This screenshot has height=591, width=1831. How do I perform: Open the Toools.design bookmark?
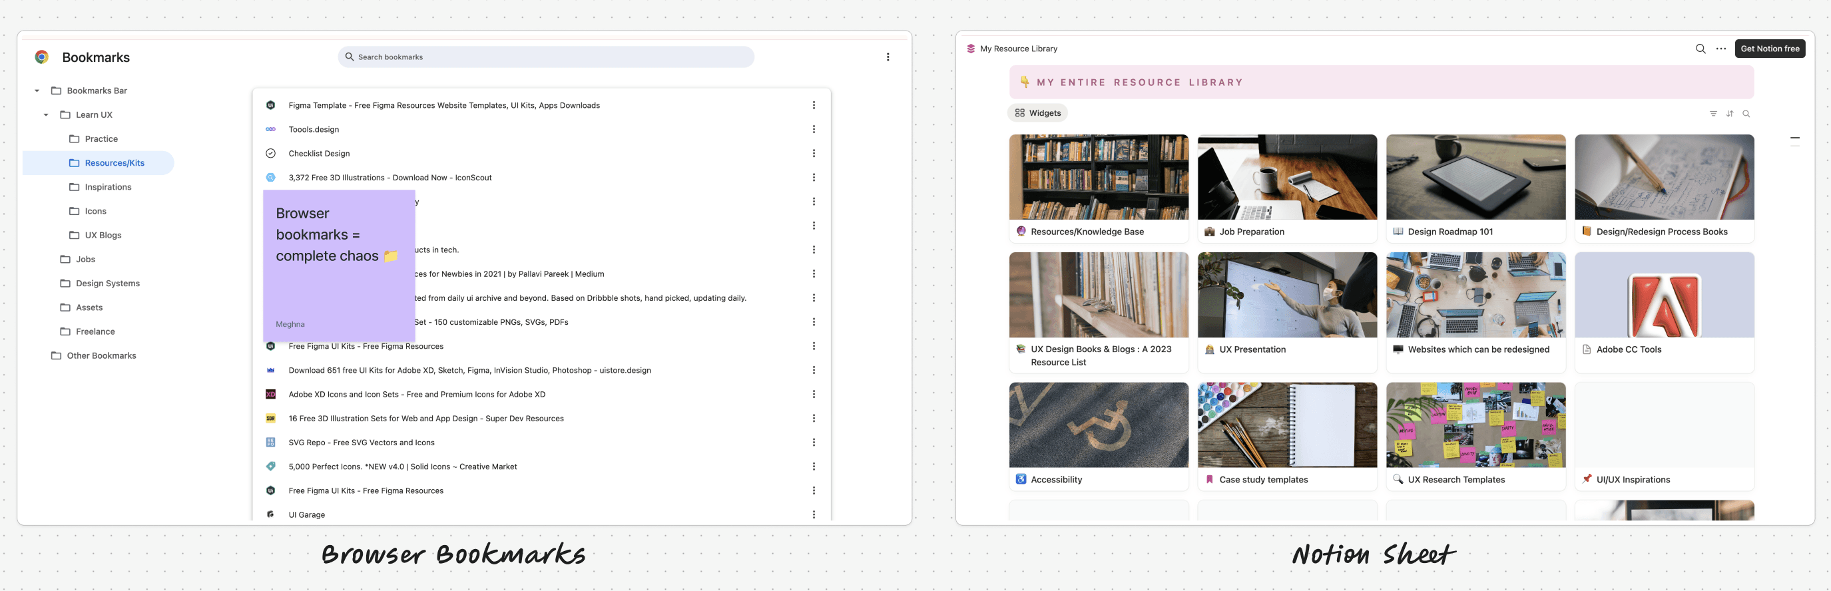[x=314, y=129]
